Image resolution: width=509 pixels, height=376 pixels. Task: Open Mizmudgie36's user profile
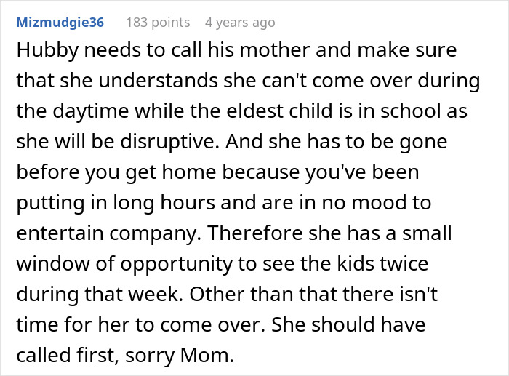tap(60, 22)
